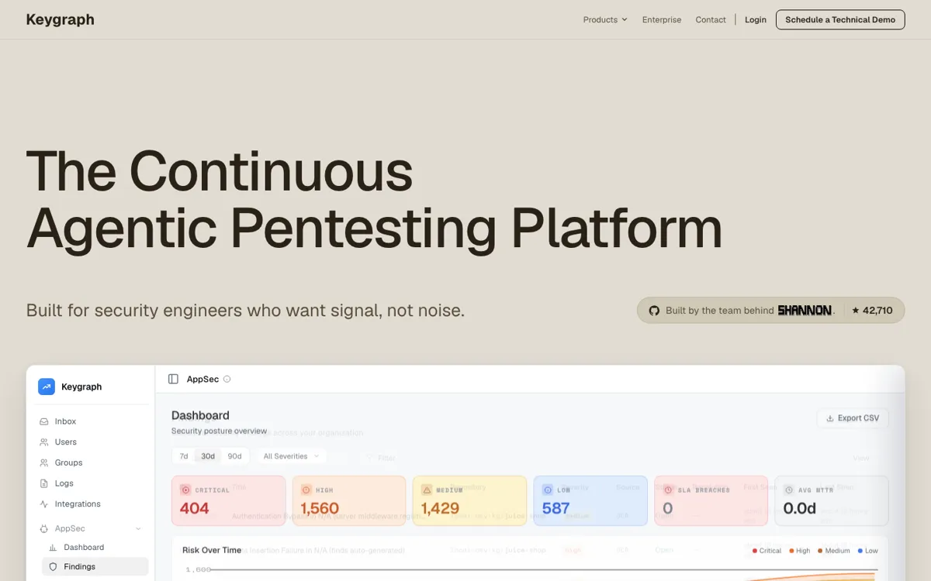Image resolution: width=931 pixels, height=581 pixels.
Task: Open the Integrations icon in the sidebar
Action: (x=44, y=504)
